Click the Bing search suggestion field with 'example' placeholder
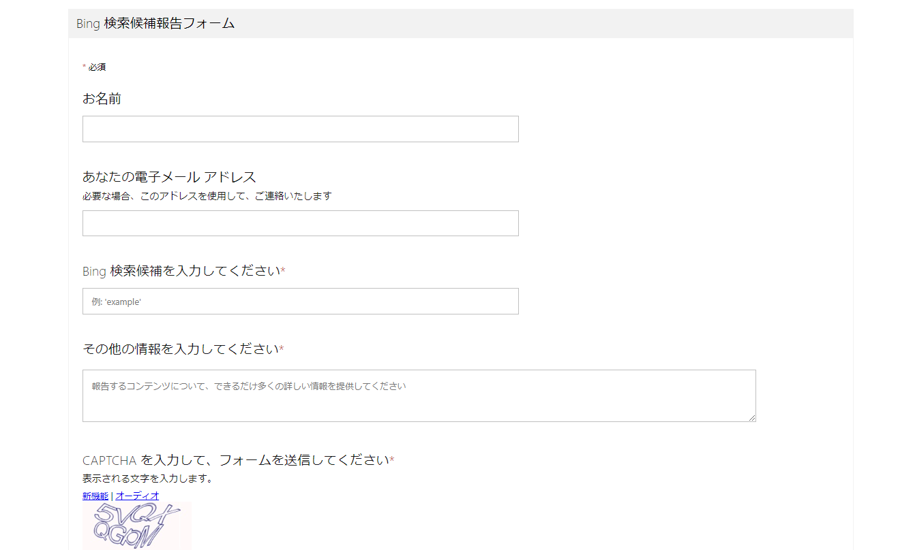Image resolution: width=898 pixels, height=550 pixels. 300,301
